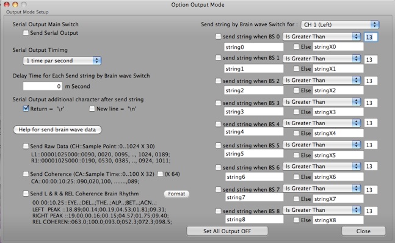Click the string8 text field
The height and width of the screenshot is (243, 395).
[254, 219]
